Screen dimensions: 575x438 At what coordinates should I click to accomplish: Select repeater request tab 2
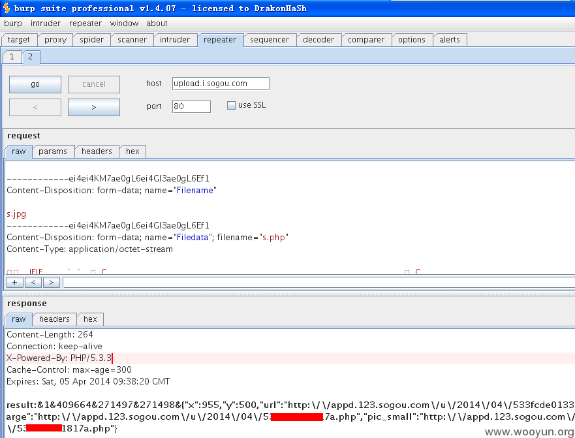[31, 57]
